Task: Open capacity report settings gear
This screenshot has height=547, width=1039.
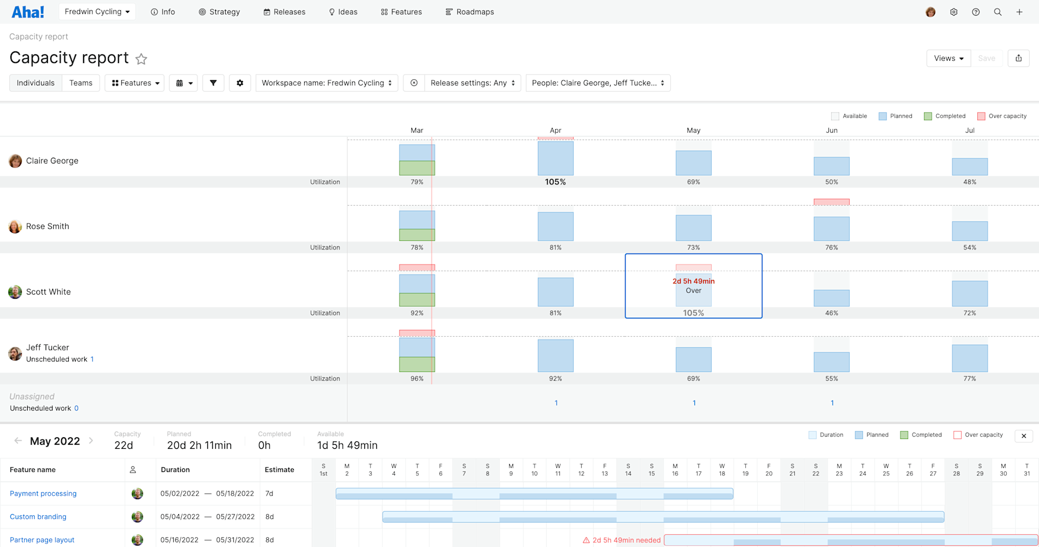Action: (x=240, y=83)
